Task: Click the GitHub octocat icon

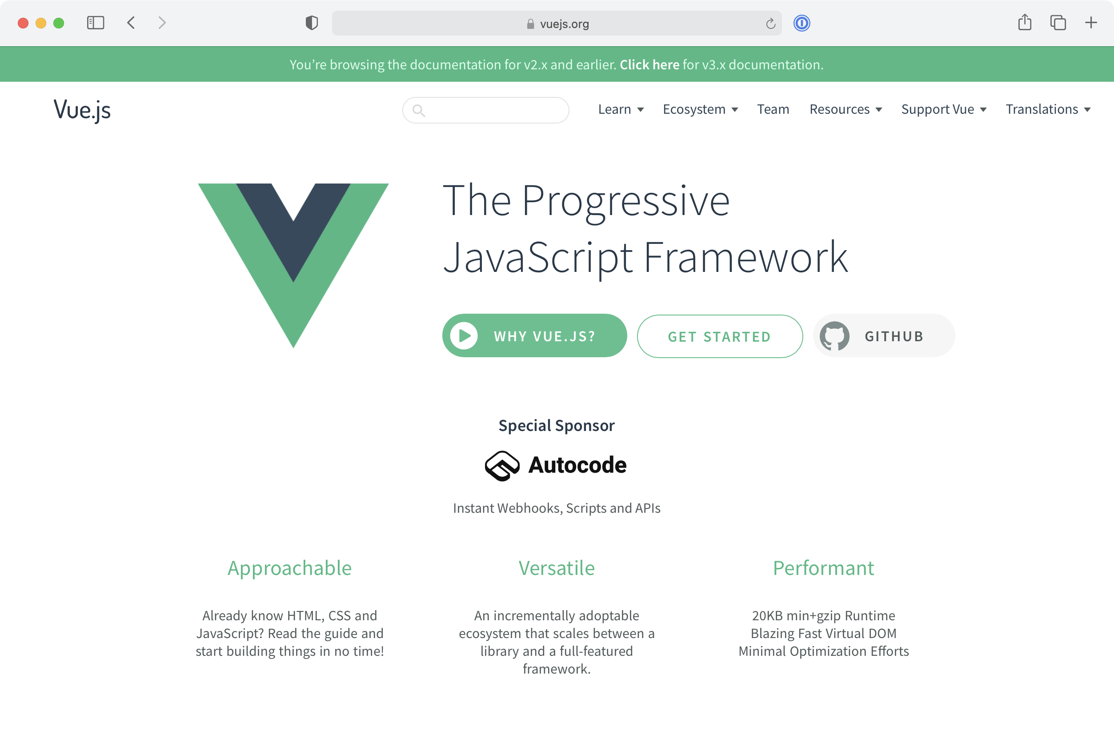Action: 834,336
